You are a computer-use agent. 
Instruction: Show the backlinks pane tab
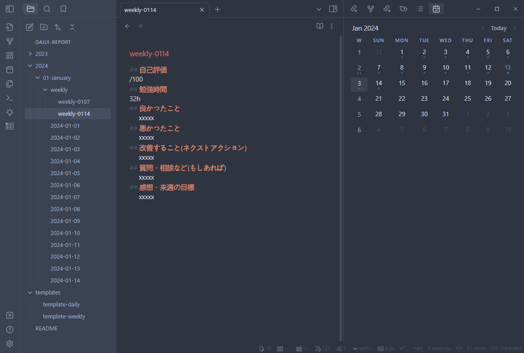click(354, 9)
